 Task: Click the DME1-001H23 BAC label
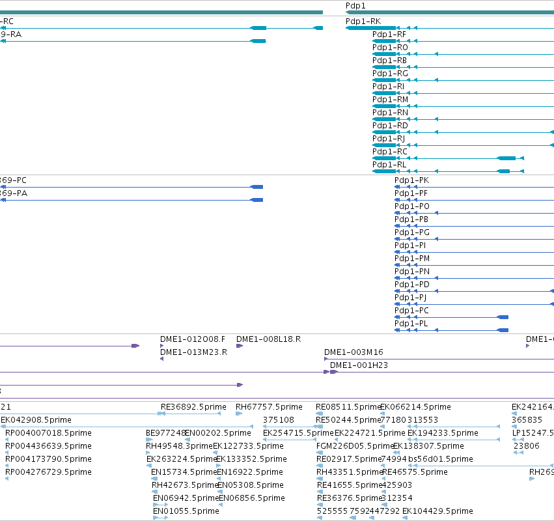359,365
